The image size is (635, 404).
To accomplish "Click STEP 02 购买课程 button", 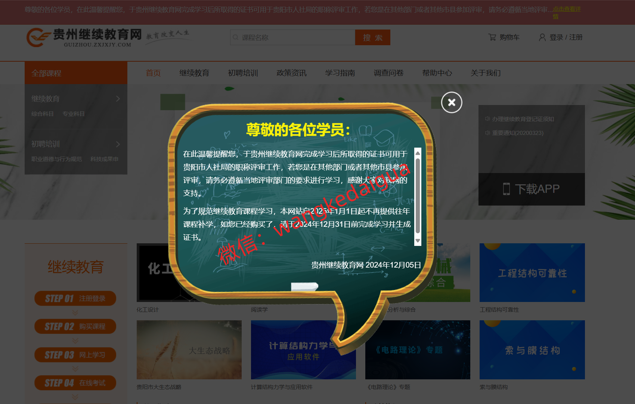I will point(75,326).
